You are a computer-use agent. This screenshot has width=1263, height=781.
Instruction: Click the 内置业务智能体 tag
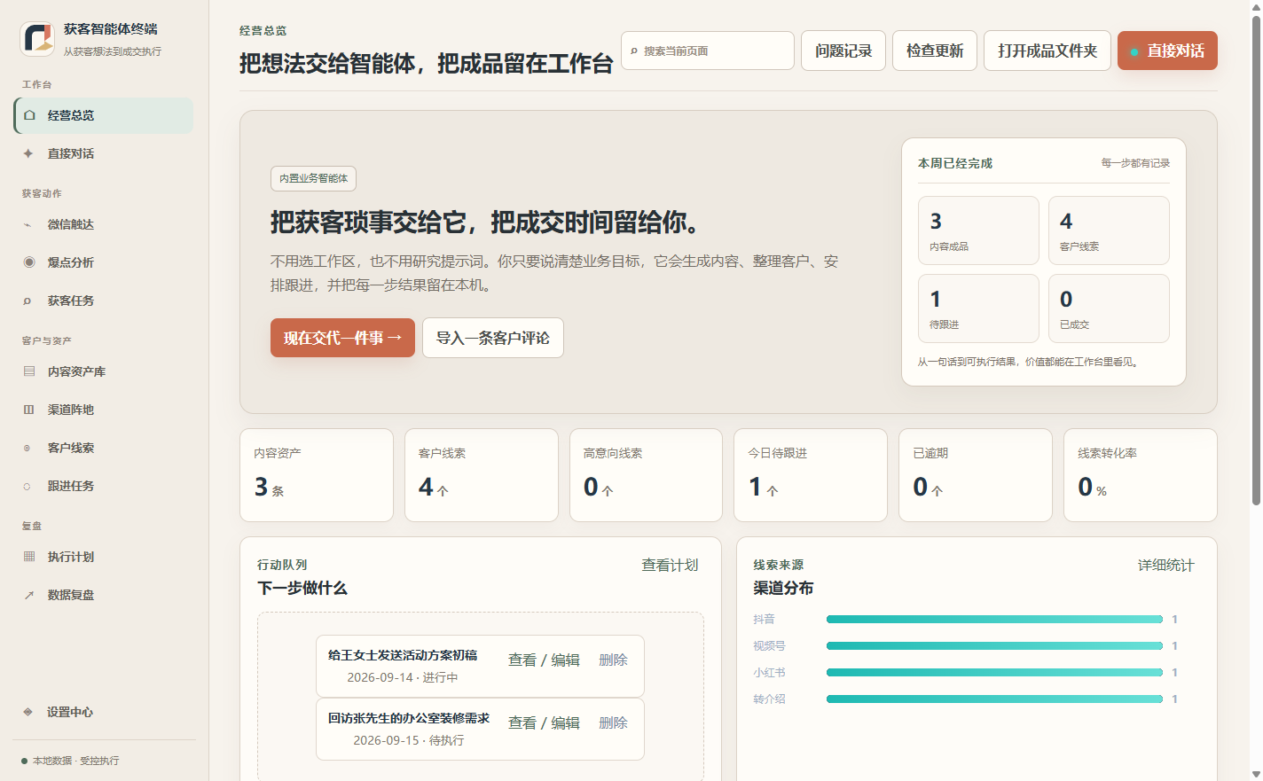tap(313, 178)
